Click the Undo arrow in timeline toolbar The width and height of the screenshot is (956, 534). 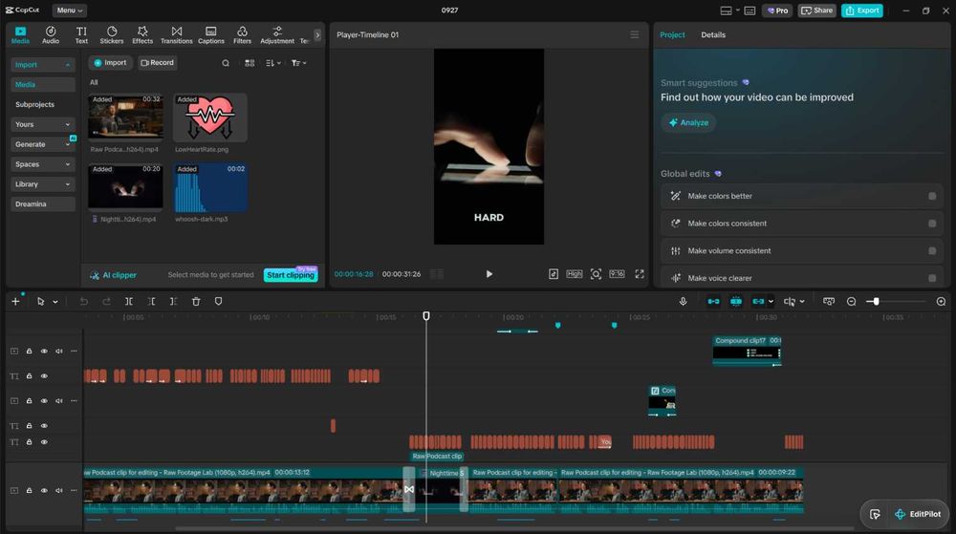coord(84,302)
